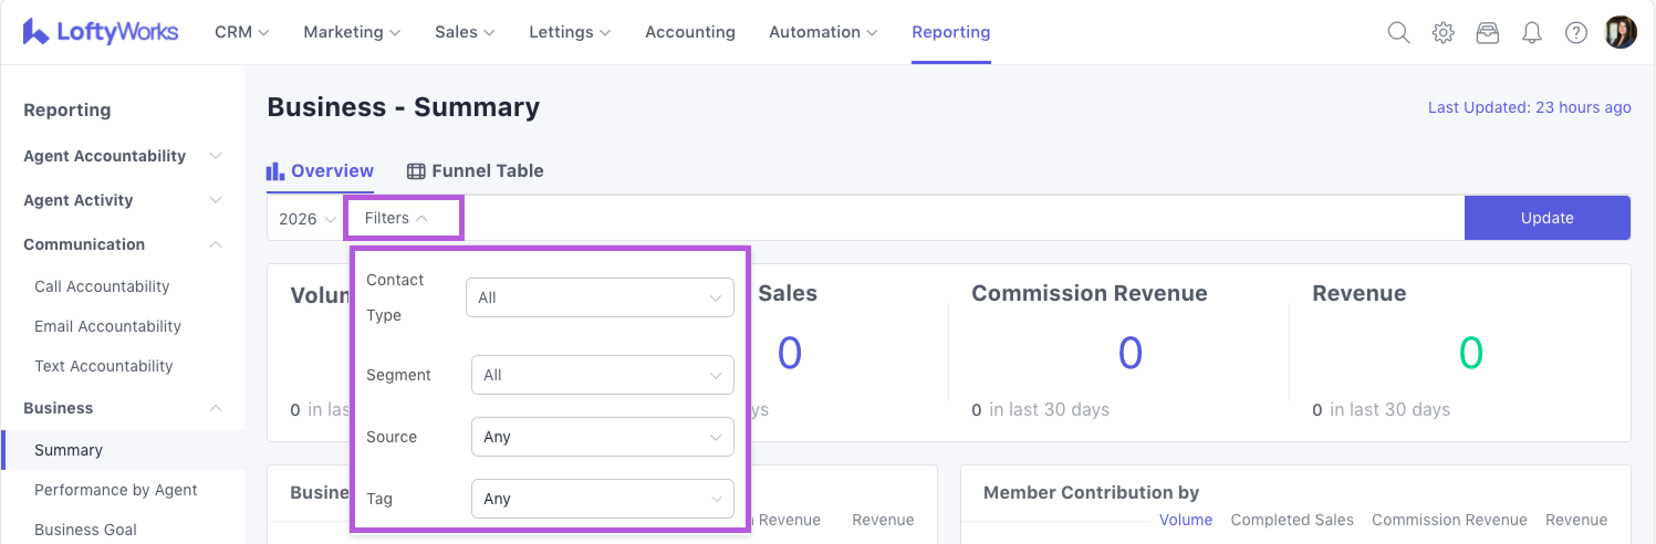Switch to the Funnel Table tab
The image size is (1656, 544).
point(475,171)
